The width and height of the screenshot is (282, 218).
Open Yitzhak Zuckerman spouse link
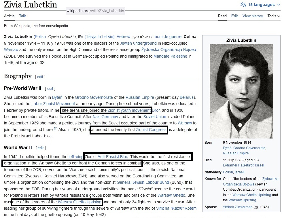(x=238, y=207)
